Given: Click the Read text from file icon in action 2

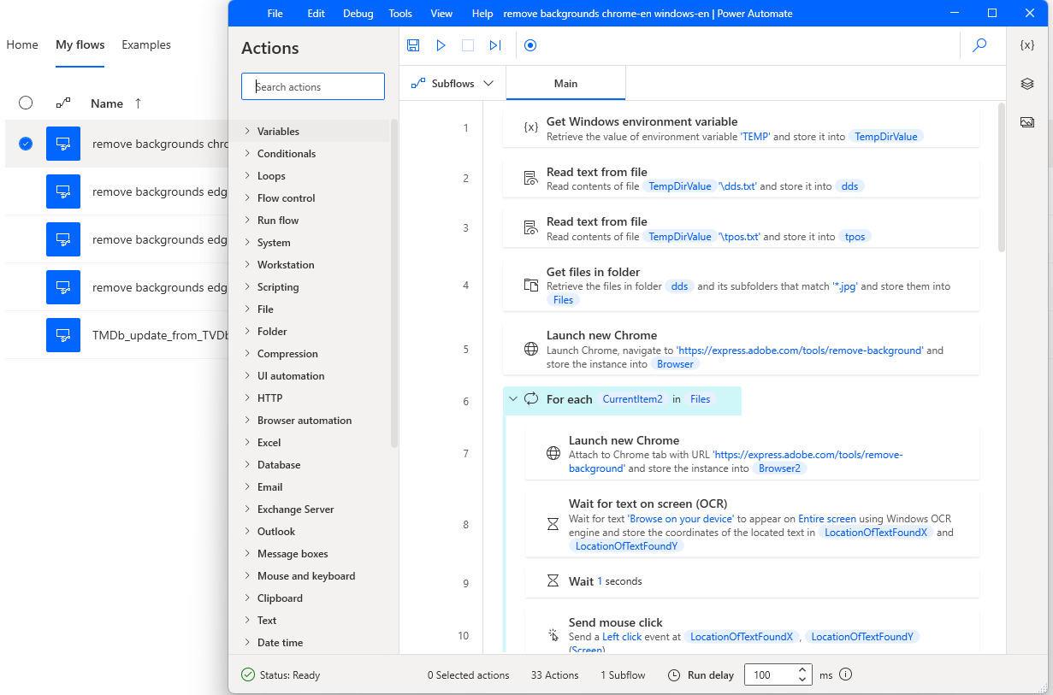Looking at the screenshot, I should click(531, 178).
